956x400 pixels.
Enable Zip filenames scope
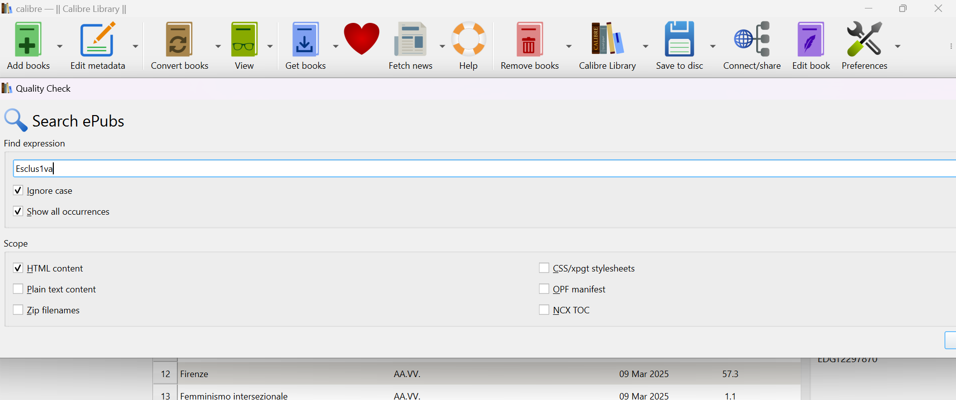[18, 310]
